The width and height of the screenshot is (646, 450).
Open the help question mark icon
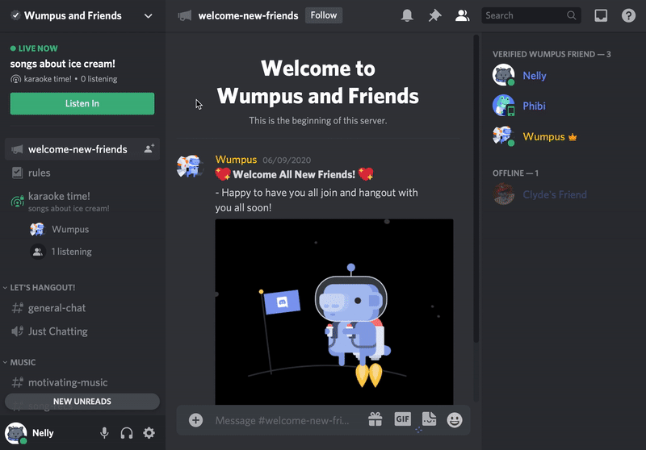(x=628, y=15)
